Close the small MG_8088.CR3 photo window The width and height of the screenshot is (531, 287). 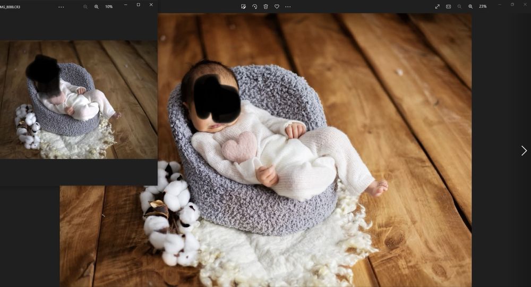point(151,5)
